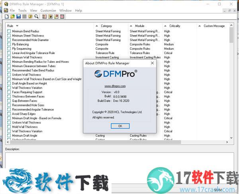
Task: Restore the inner DFMPro 1 document window
Action: 229,10
